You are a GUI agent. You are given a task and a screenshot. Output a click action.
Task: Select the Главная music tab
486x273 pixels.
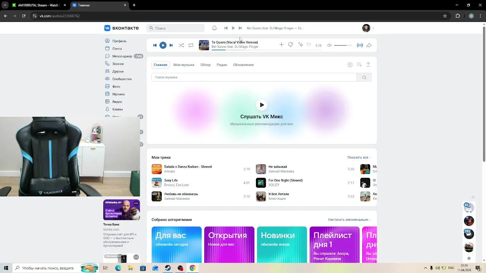pyautogui.click(x=160, y=65)
